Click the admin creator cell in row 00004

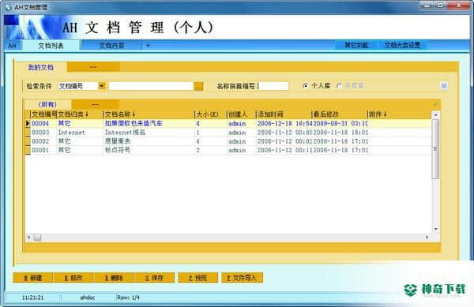point(237,123)
